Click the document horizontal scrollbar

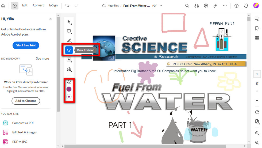pos(145,146)
